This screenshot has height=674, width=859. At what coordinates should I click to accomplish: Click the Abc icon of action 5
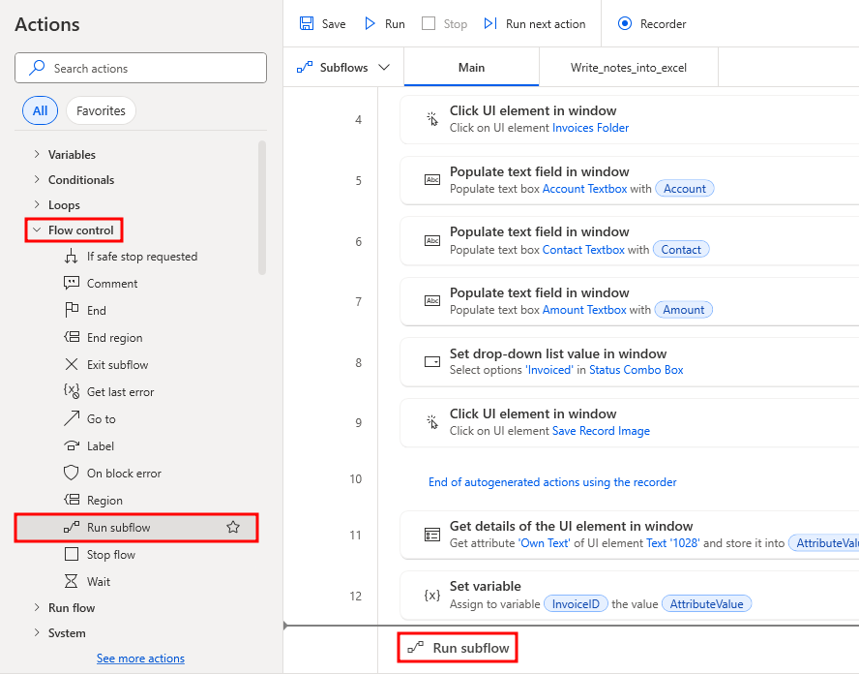coord(432,180)
